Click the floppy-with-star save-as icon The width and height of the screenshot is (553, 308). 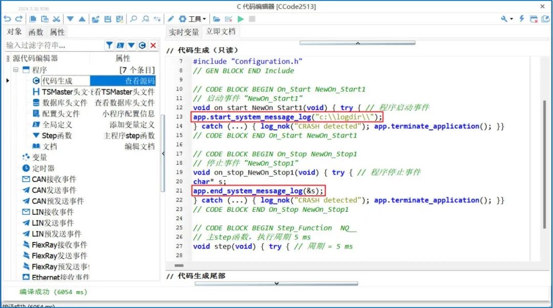pyautogui.click(x=119, y=19)
